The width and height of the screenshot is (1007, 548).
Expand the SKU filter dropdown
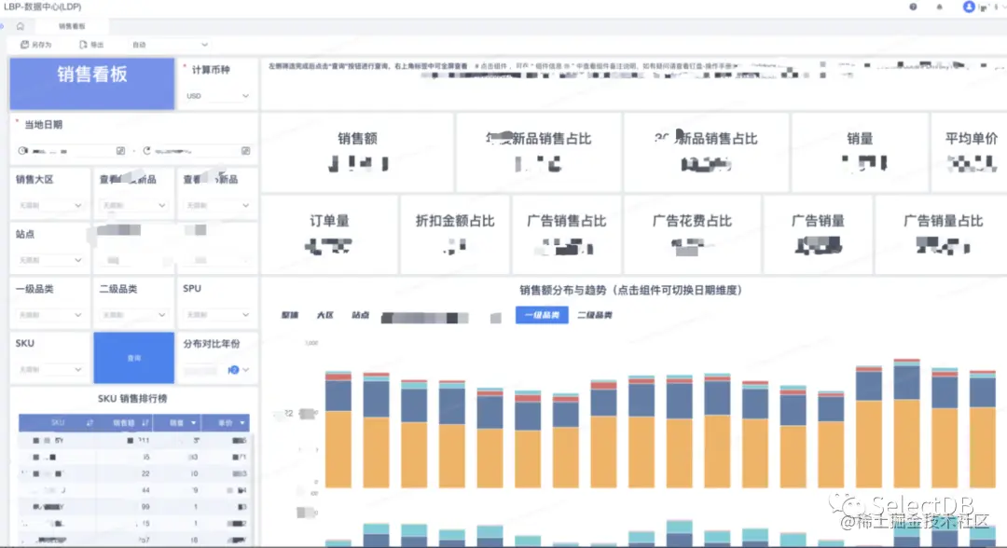point(50,369)
